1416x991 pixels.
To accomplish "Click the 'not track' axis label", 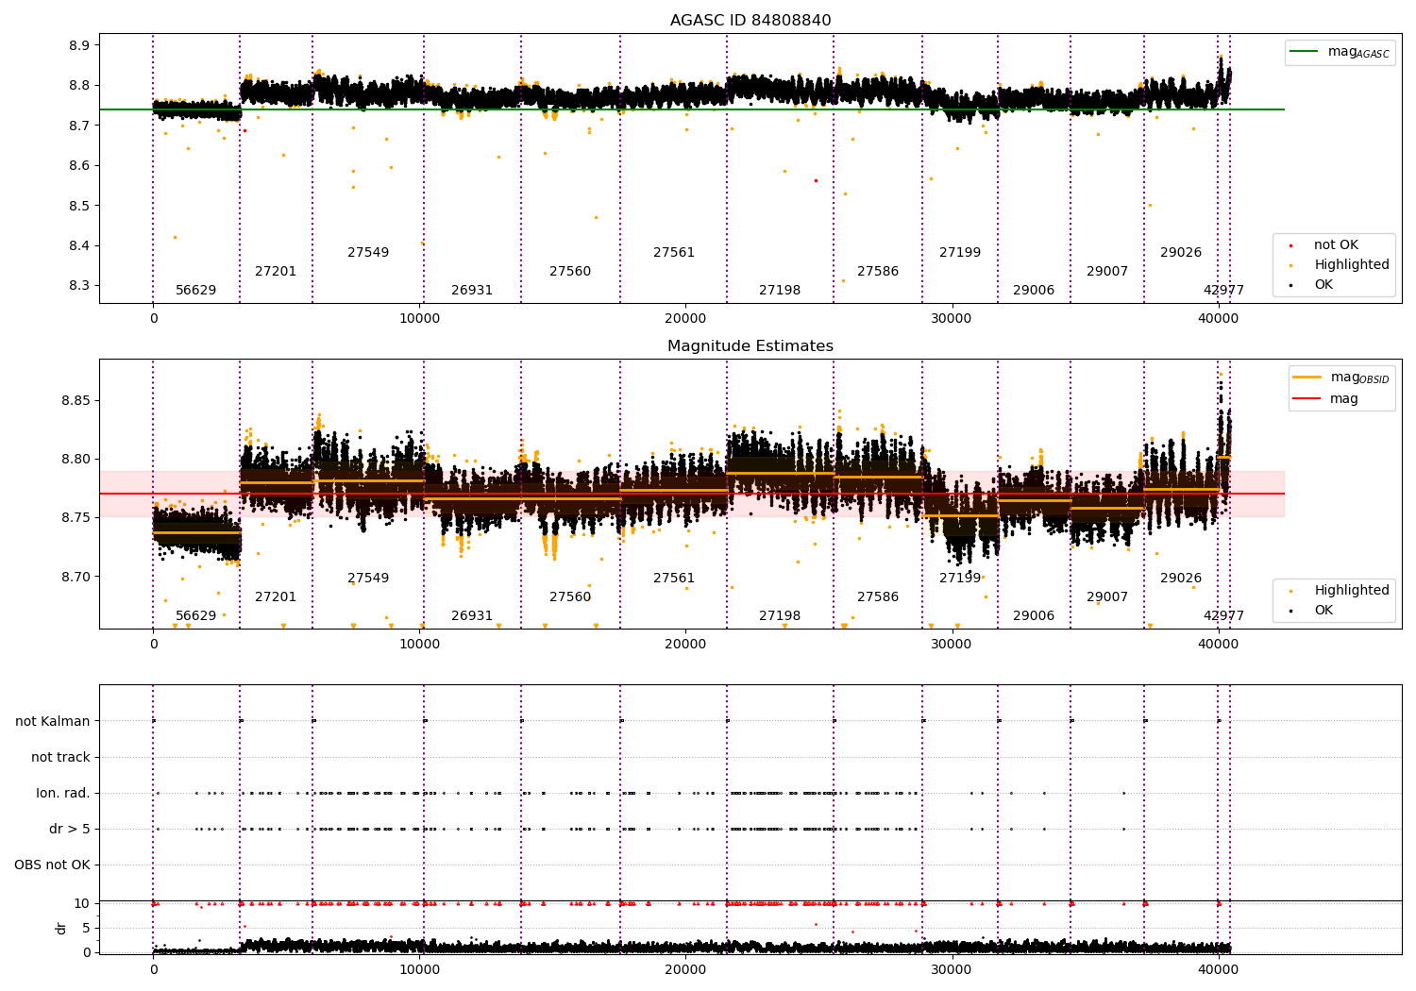I will pos(60,757).
